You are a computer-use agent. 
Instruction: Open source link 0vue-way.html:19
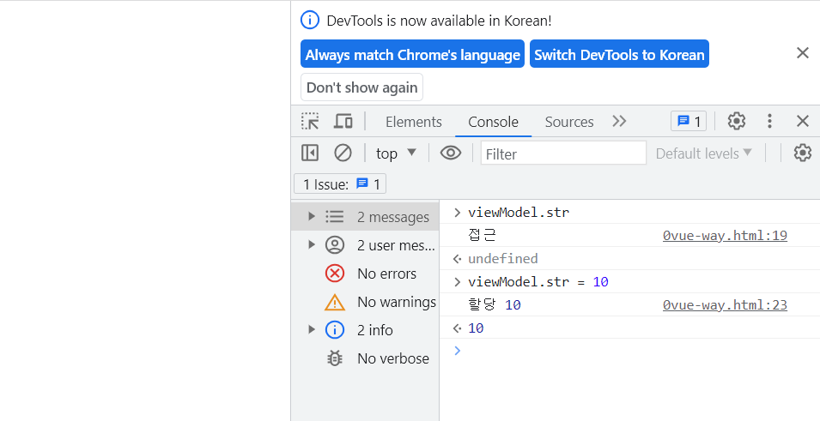725,236
